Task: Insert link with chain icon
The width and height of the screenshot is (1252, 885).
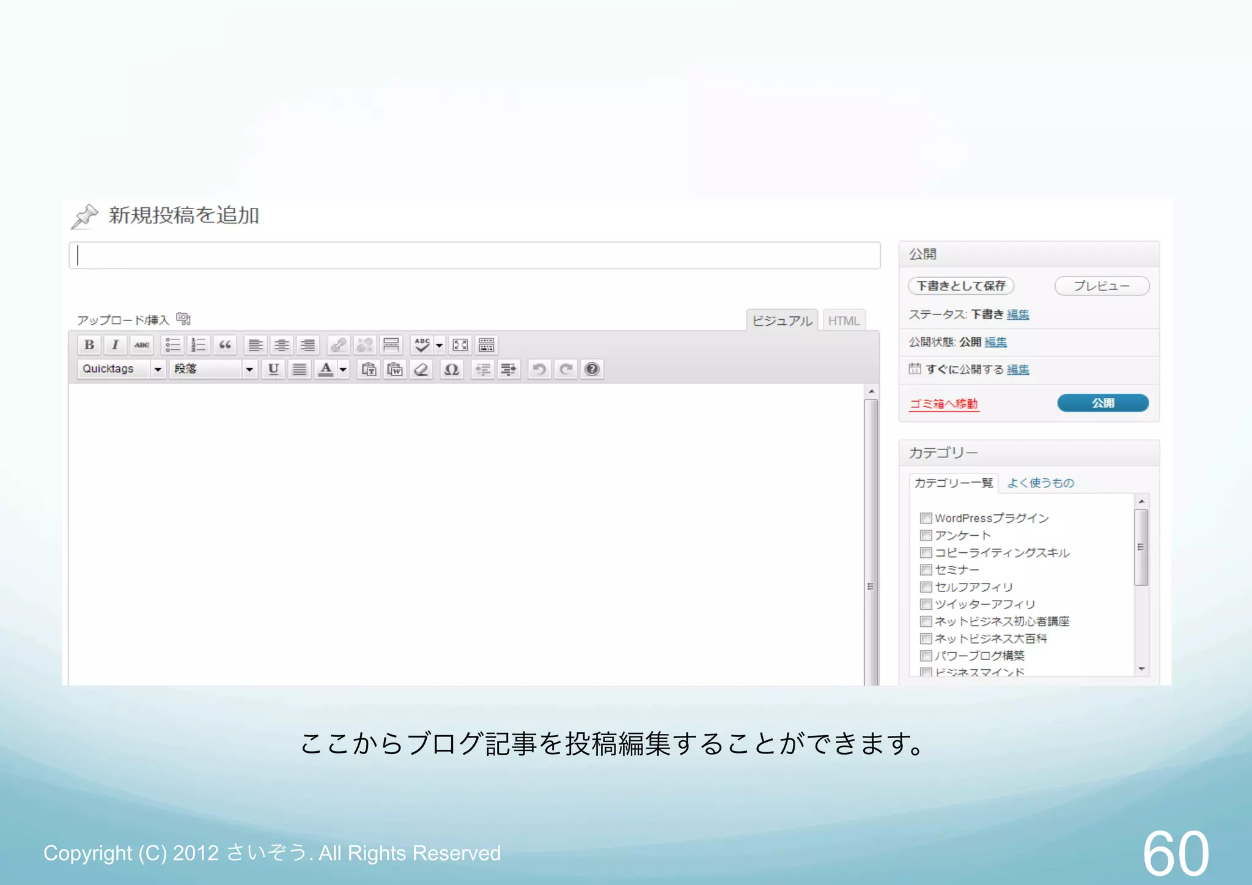Action: point(338,345)
